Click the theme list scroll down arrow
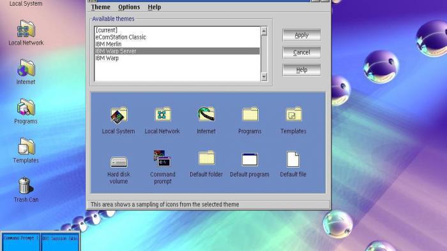Viewport: 447px width, 251px height. 264,76
